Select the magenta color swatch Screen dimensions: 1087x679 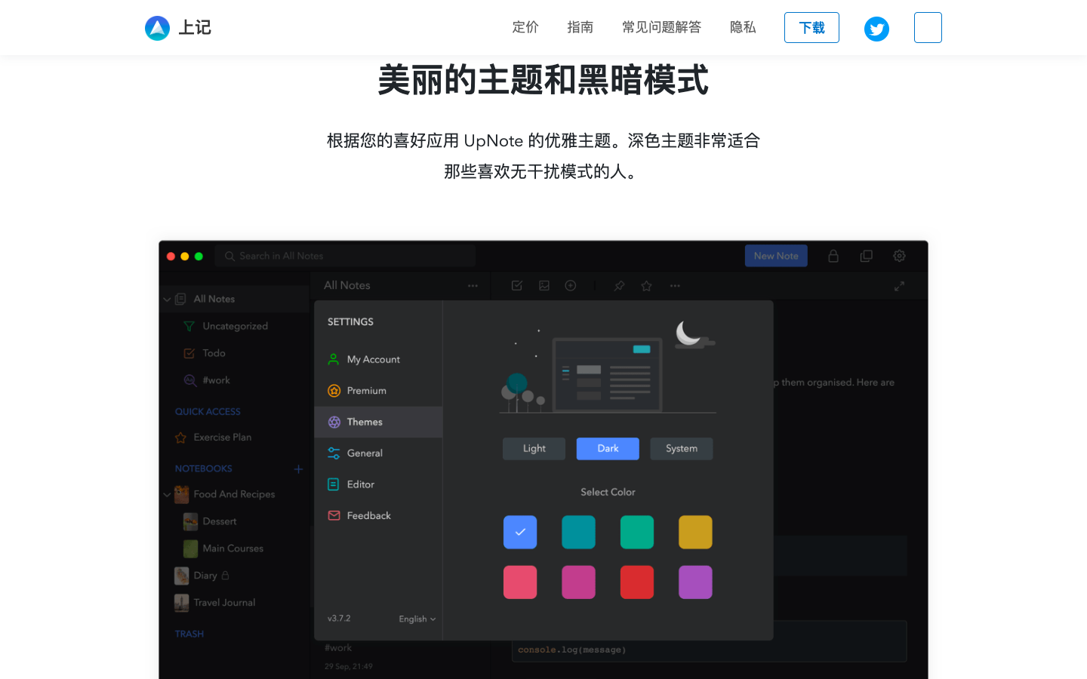pos(579,582)
